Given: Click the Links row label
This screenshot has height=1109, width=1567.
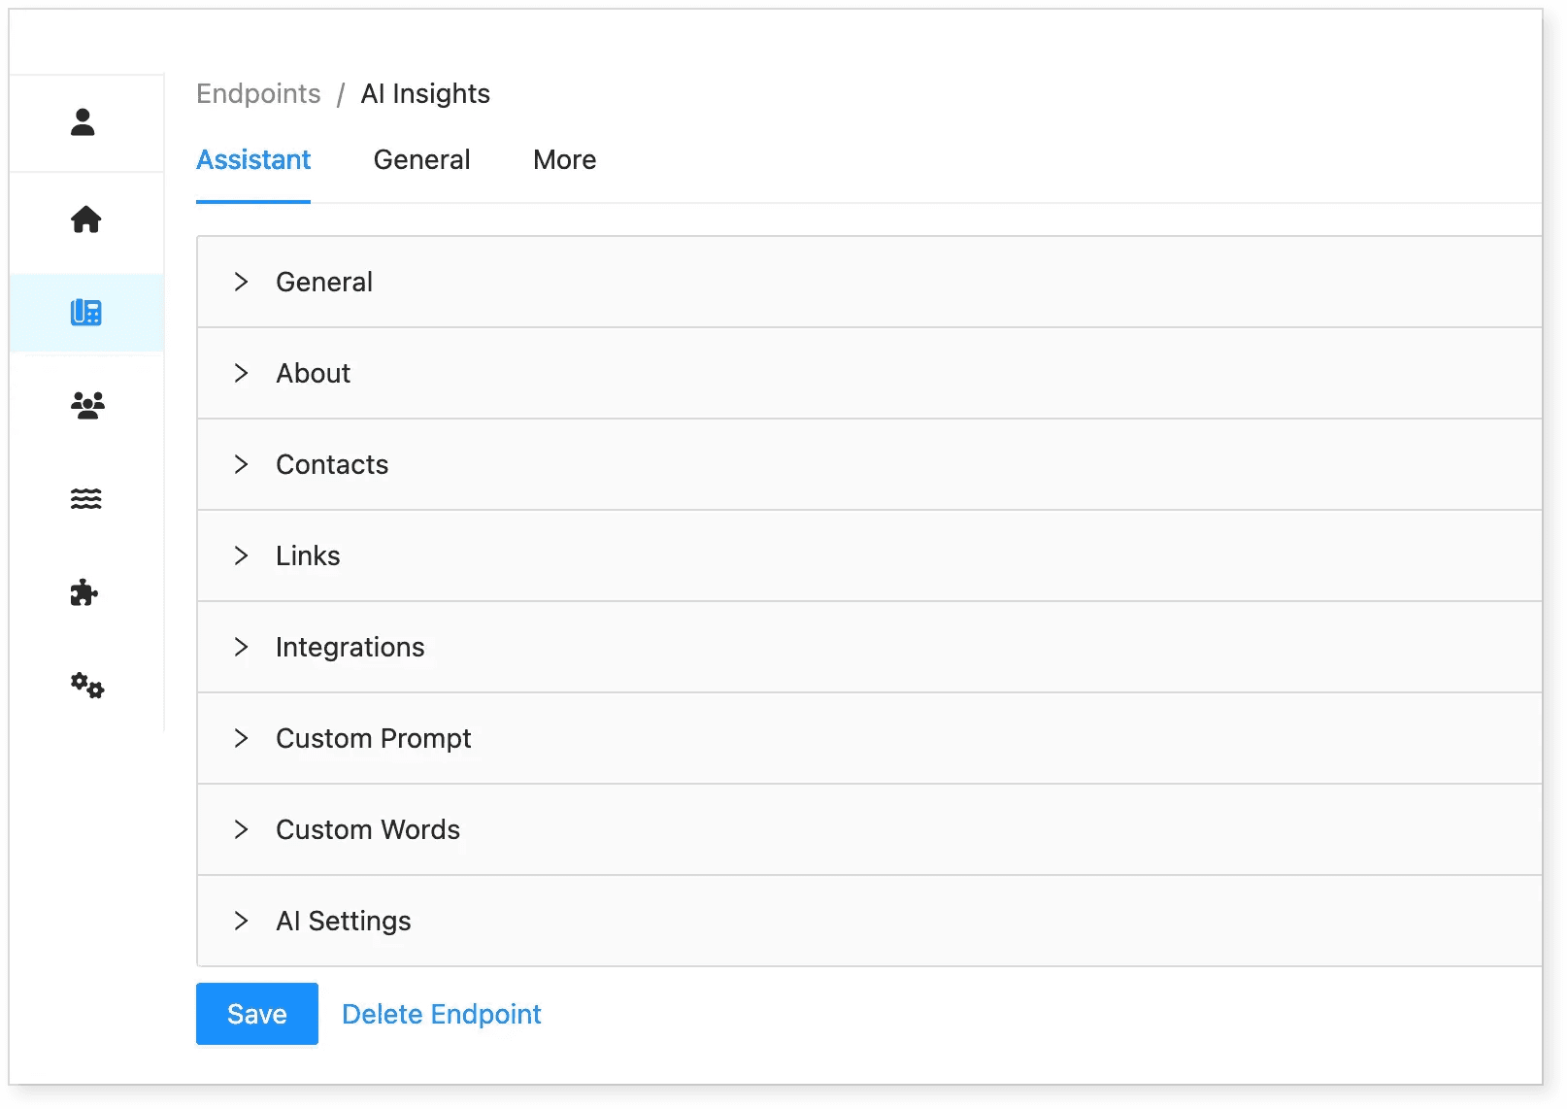Looking at the screenshot, I should pos(308,555).
